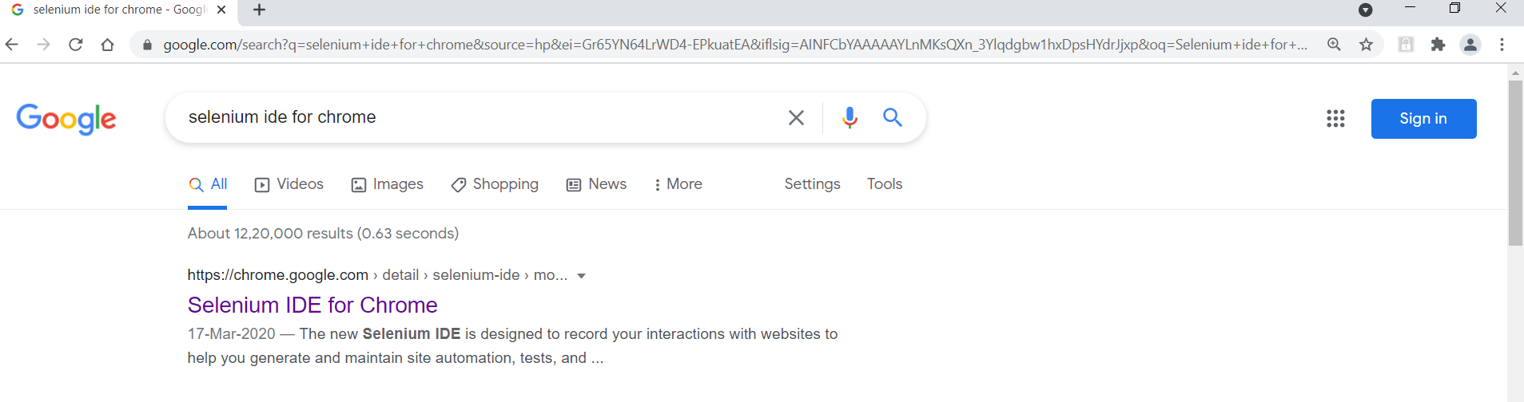The image size is (1524, 402).
Task: Open the Google apps grid
Action: tap(1335, 119)
